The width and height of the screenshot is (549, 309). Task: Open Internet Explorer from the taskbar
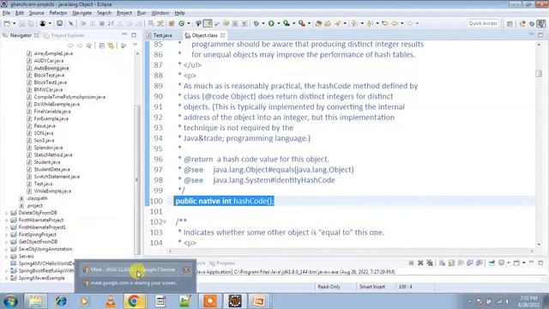(61, 301)
